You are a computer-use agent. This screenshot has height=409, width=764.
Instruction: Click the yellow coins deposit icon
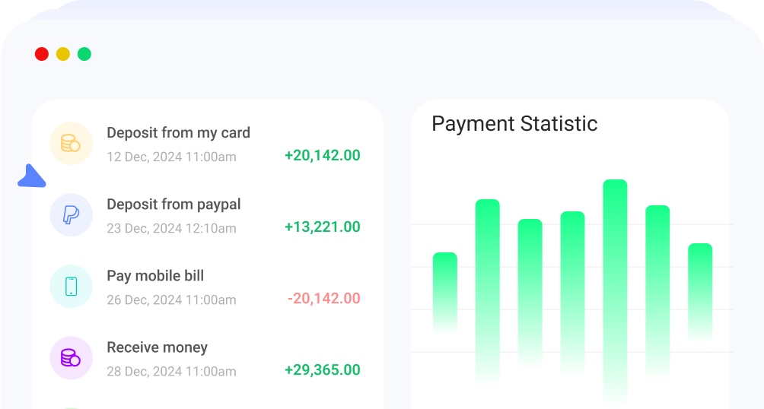(x=71, y=143)
